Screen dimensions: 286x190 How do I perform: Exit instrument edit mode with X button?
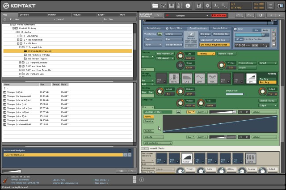point(158,16)
